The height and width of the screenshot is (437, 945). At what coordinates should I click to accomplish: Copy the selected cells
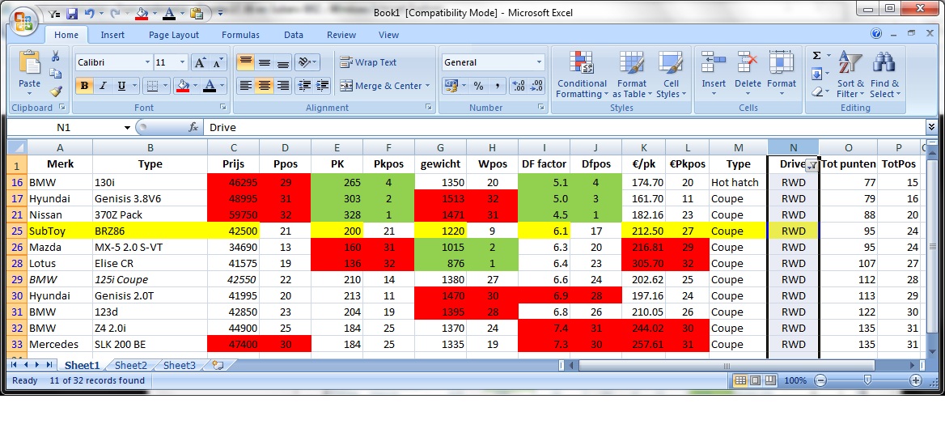[56, 74]
